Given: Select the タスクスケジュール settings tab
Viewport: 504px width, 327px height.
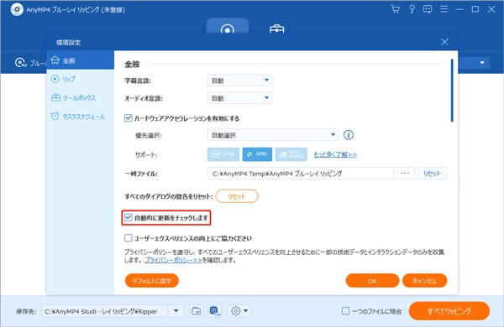Looking at the screenshot, I should (81, 117).
